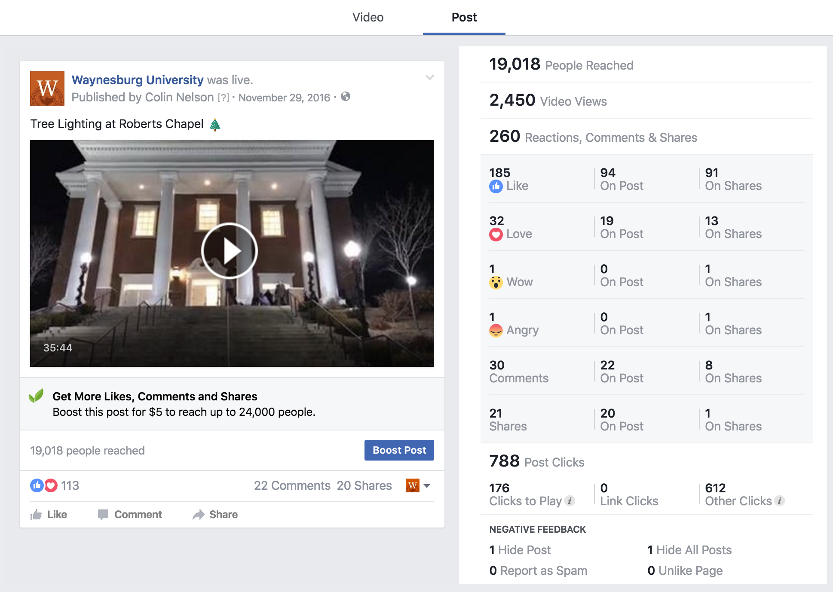Image resolution: width=833 pixels, height=592 pixels.
Task: Click the 19,018 People Reached stat
Action: [x=561, y=64]
